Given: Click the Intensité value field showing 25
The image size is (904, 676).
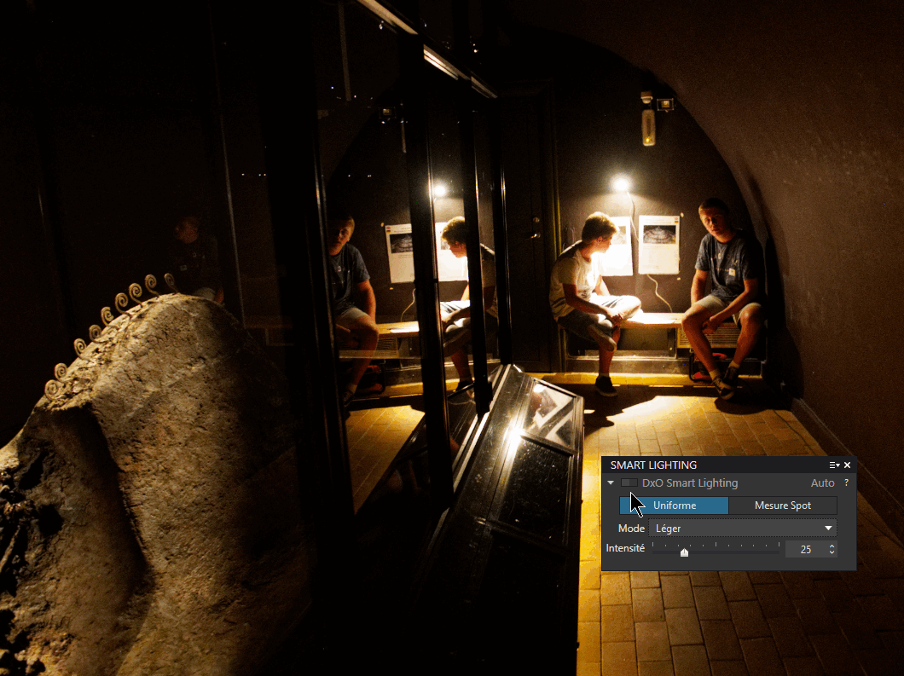Looking at the screenshot, I should click(x=806, y=549).
